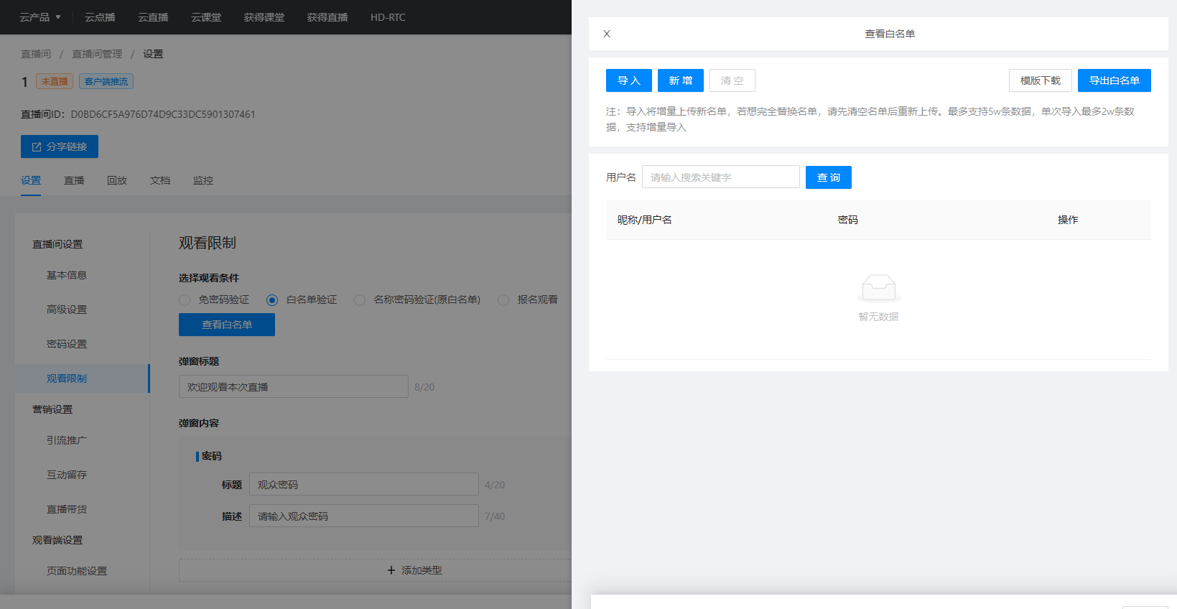Open the 云产品 dropdown menu
Screen dimensions: 1177x609
(x=40, y=17)
